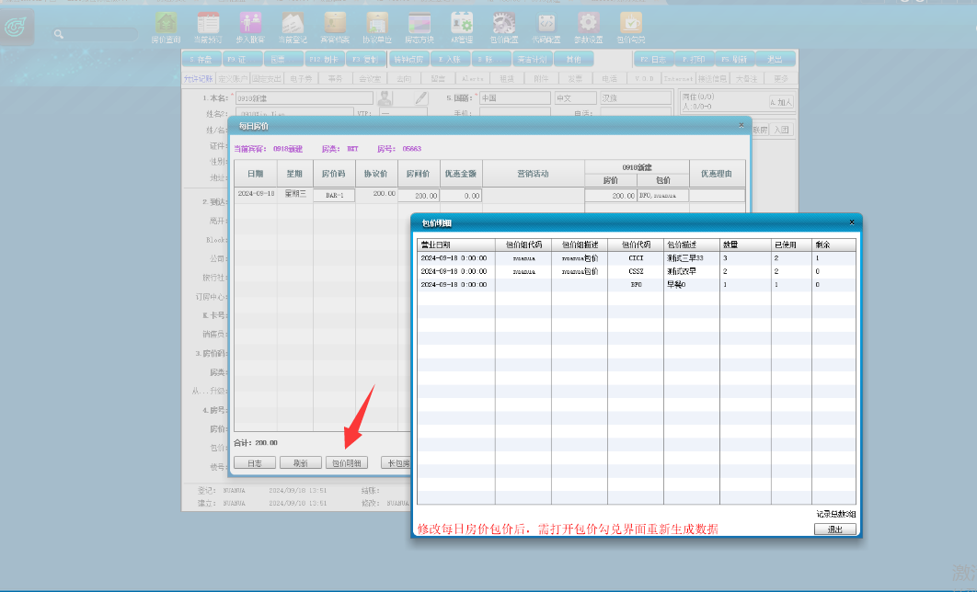
Task: Click 其他 button in reservation toolbar
Action: [573, 59]
